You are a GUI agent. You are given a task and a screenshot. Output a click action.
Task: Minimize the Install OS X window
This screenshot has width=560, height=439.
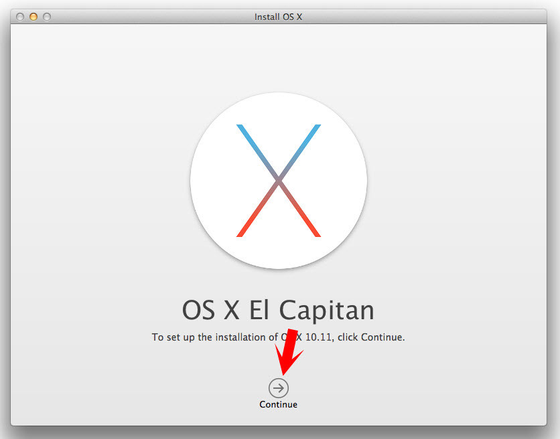pos(33,17)
